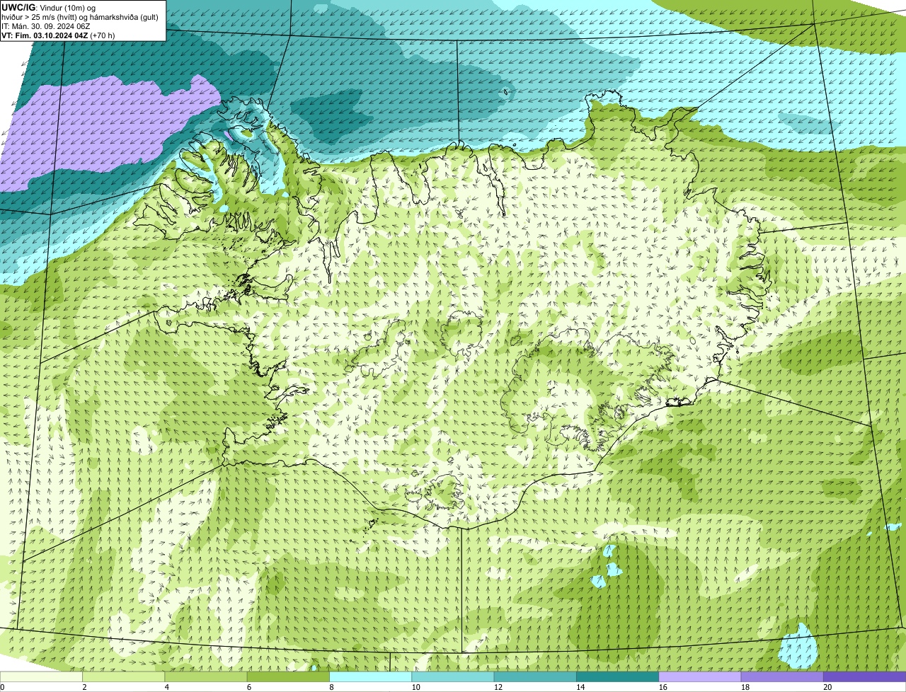The image size is (906, 692).
Task: Click the 8–10 light cyan legend swatch
Action: (x=370, y=676)
